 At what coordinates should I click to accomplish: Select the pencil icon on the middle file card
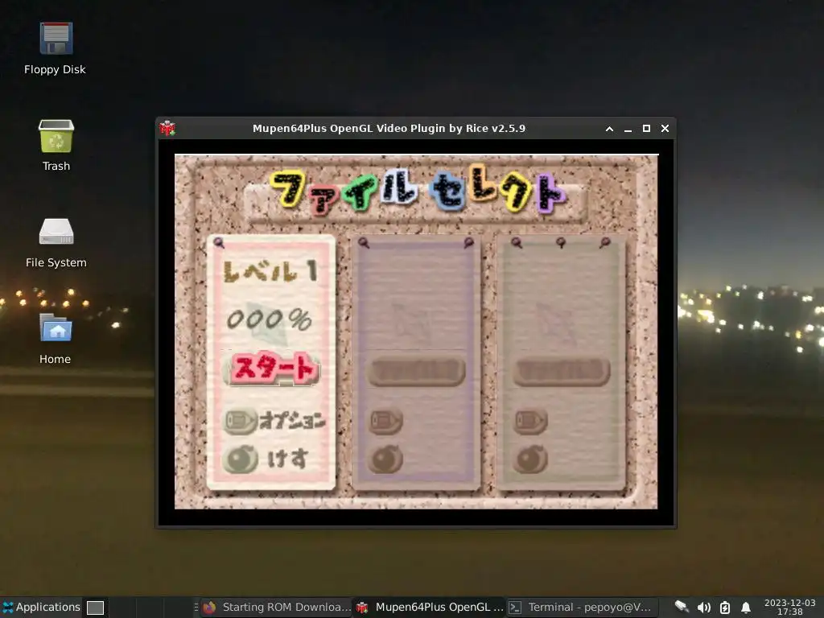click(385, 422)
